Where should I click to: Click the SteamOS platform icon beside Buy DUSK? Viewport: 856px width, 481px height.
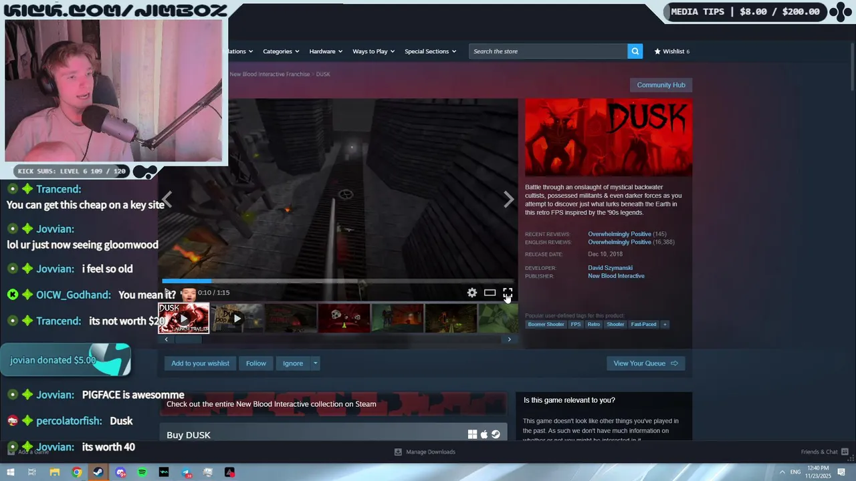point(496,434)
